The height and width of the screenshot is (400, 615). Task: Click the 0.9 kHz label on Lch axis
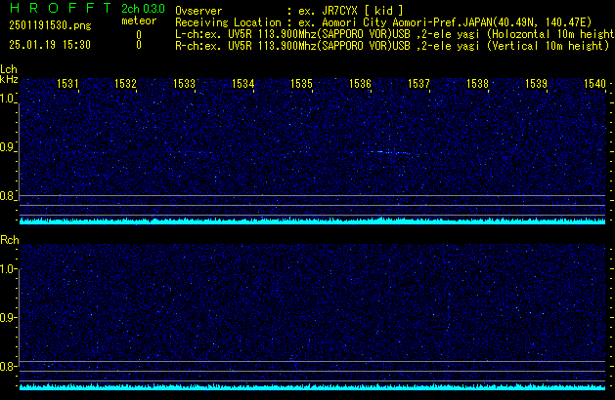pos(8,147)
